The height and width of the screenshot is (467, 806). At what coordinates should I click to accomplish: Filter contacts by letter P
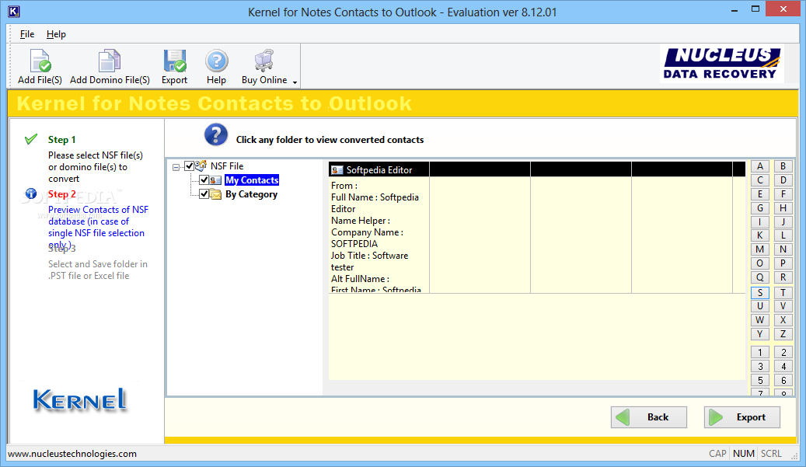click(783, 263)
